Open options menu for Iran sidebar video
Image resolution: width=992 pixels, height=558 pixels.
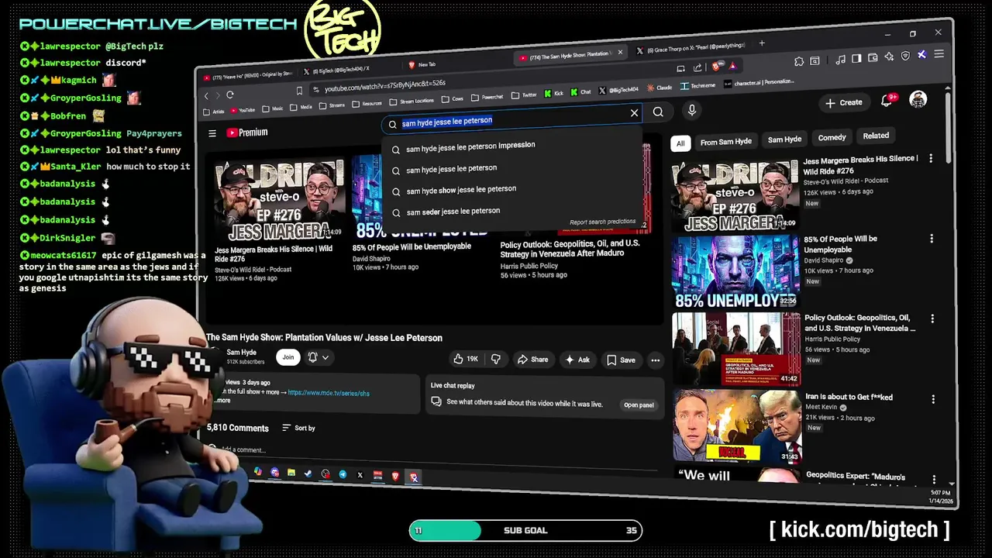[933, 399]
